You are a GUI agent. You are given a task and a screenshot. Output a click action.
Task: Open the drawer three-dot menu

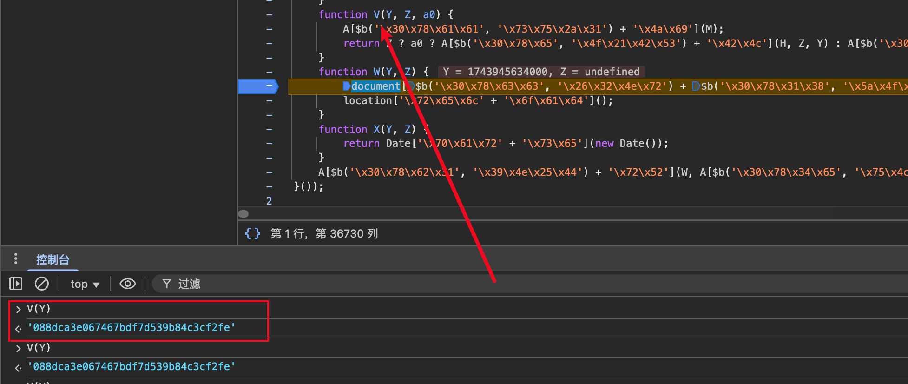tap(16, 258)
